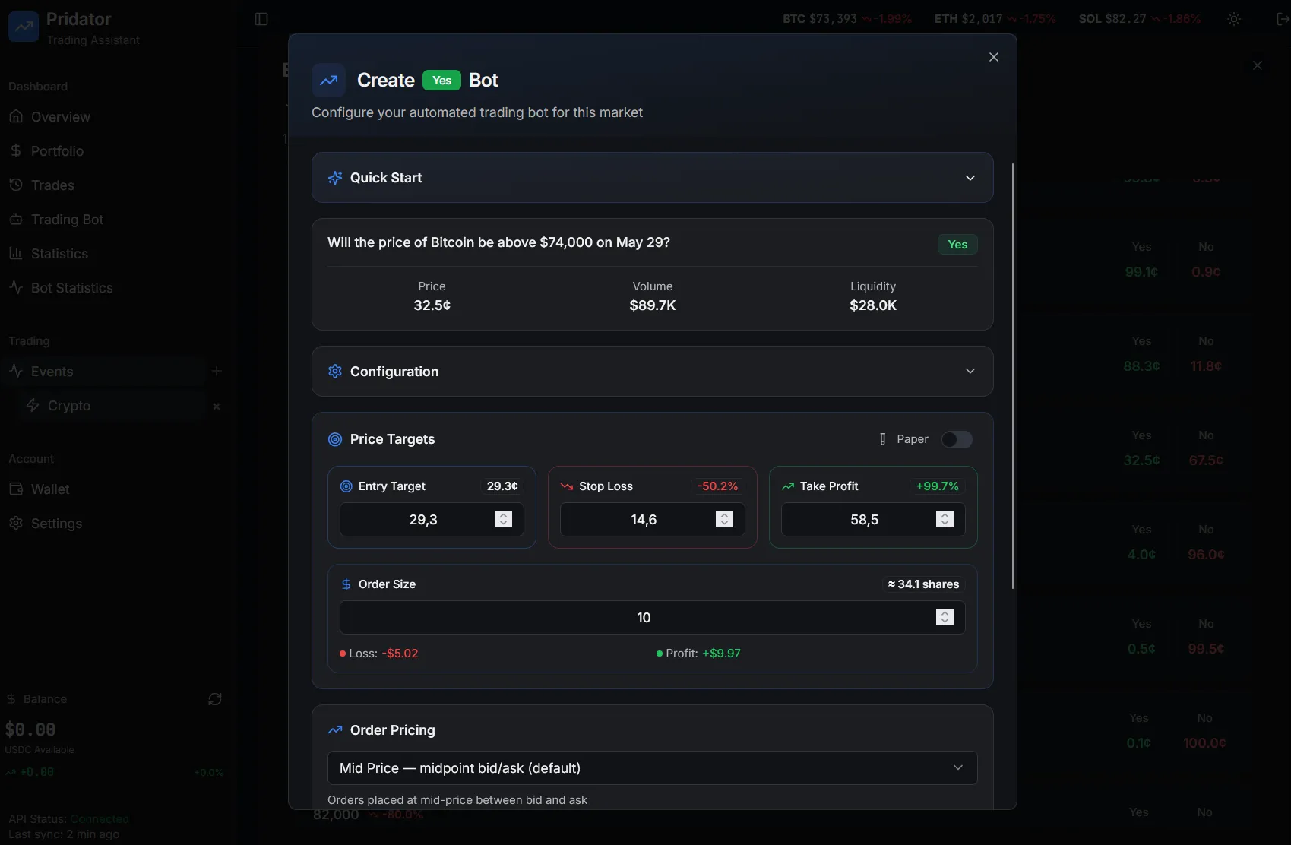Click the logout icon at top right

(1282, 19)
